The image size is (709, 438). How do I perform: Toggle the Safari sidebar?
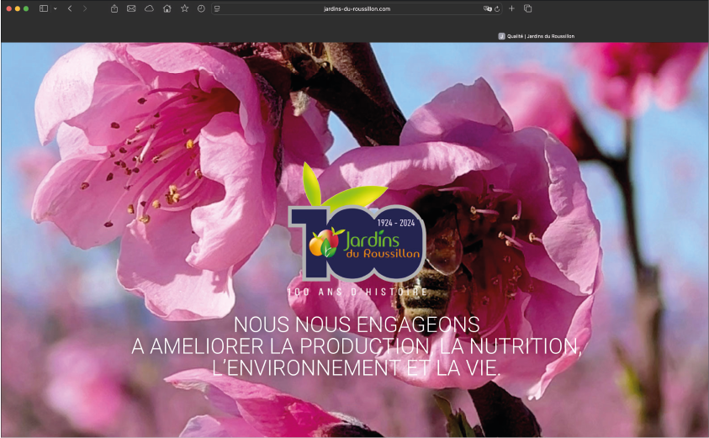coord(43,8)
